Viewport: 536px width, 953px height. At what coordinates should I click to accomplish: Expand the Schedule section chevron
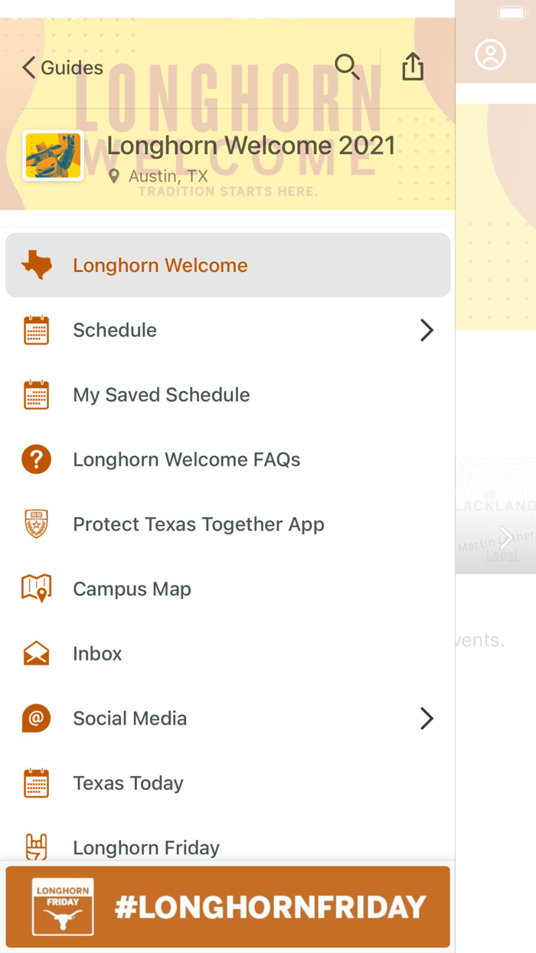click(x=427, y=329)
